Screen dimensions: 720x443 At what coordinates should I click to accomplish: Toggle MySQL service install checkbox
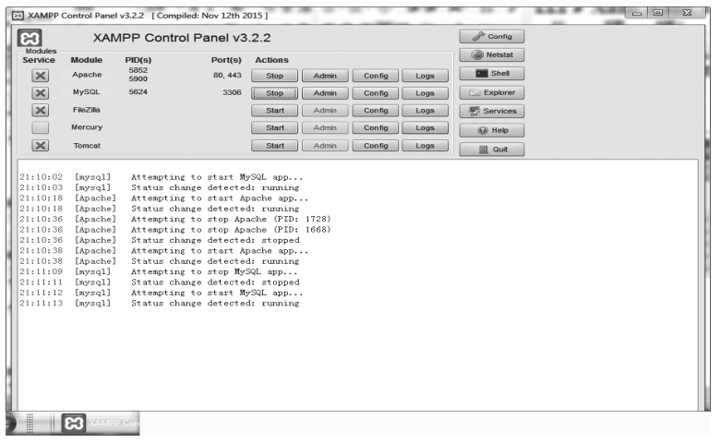click(41, 93)
